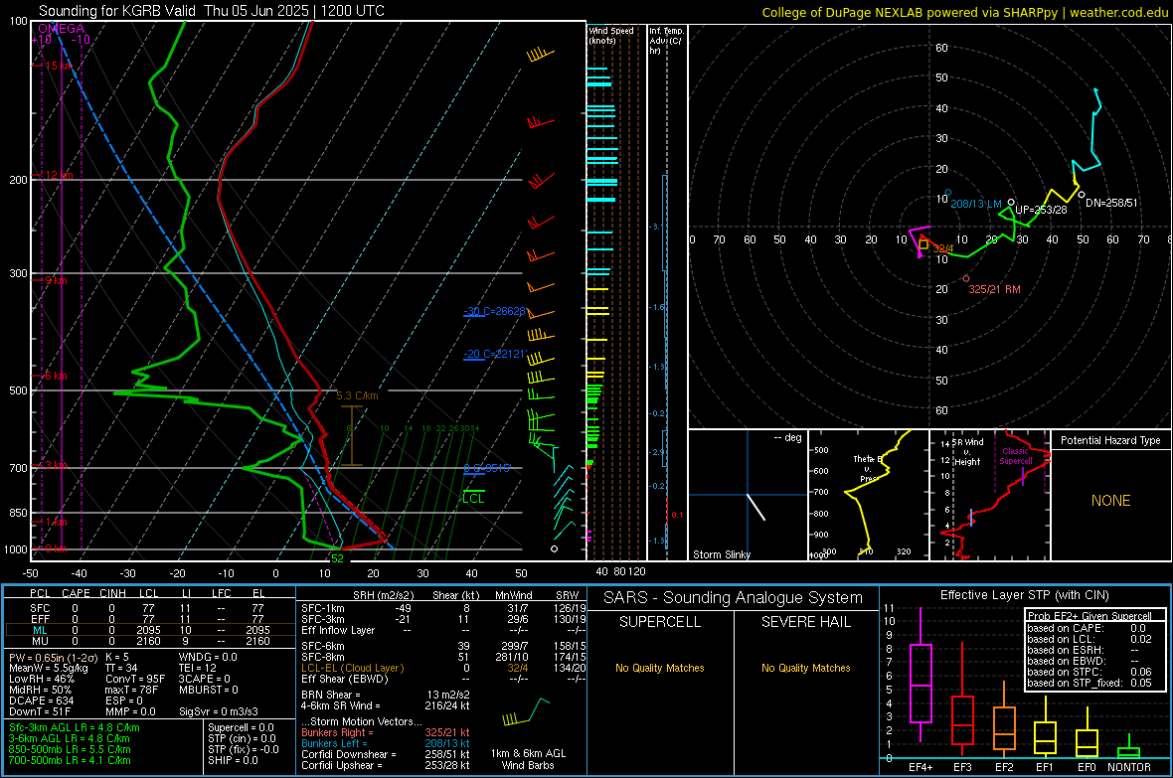Click the Prob EF2+ Given Supercell heading

pos(1089,616)
